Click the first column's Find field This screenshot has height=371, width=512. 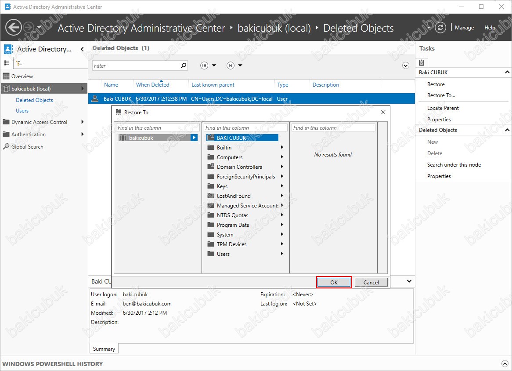coord(158,127)
